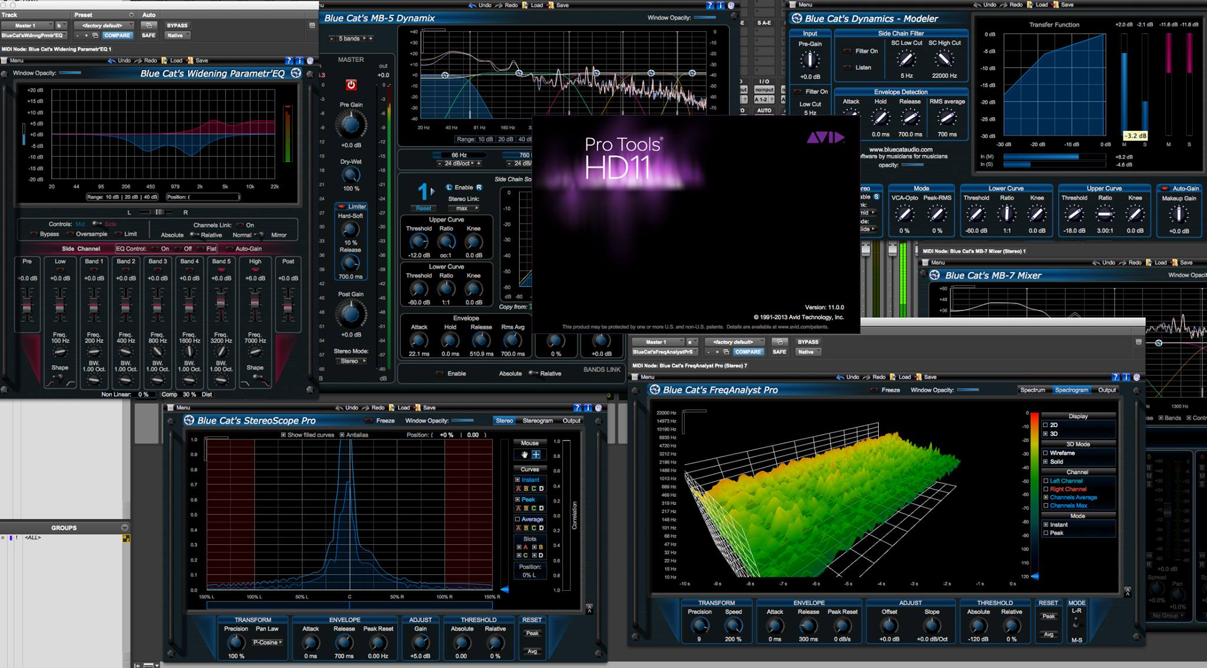This screenshot has width=1207, height=668.
Task: Enable Channels Max in FreqAnalyst Pro
Action: coord(1046,505)
